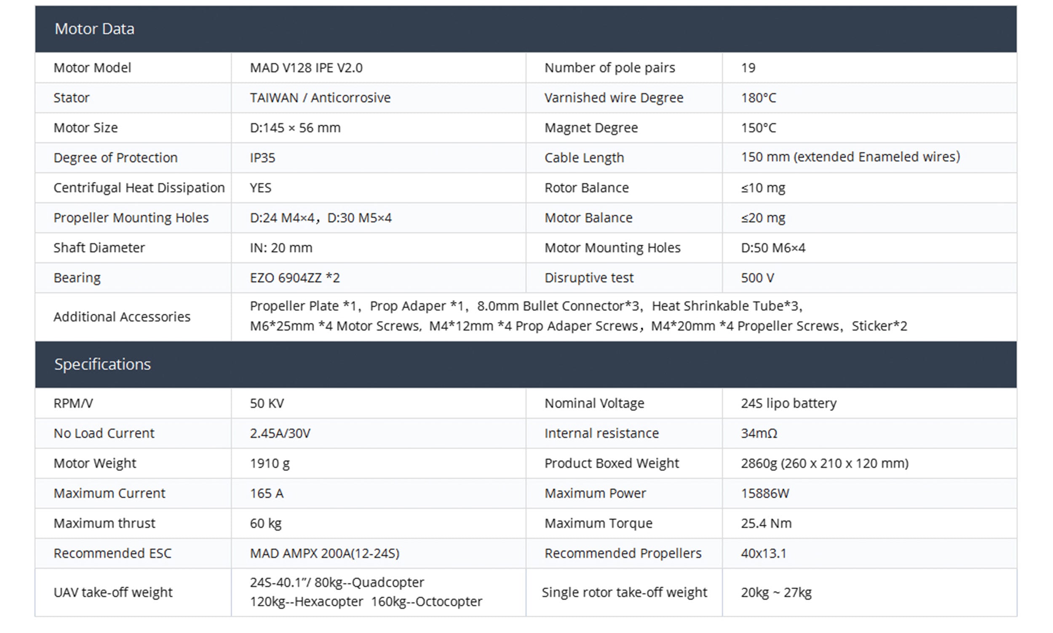The width and height of the screenshot is (1053, 633).
Task: Click the Motor Model label cell
Action: 92,68
